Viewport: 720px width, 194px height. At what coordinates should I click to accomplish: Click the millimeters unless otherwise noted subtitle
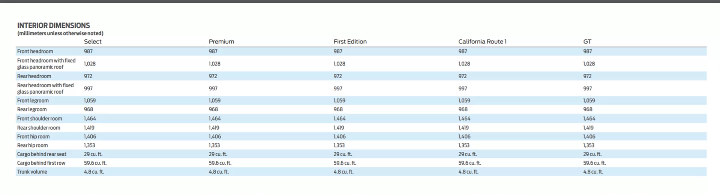(60, 33)
